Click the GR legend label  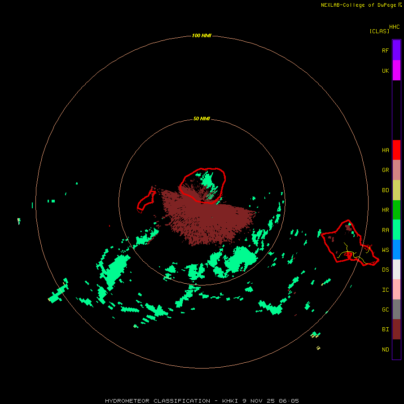tap(385, 170)
